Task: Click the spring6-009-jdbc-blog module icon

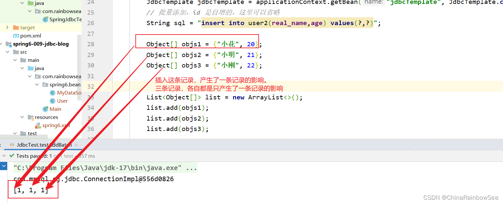Action: click(x=8, y=44)
